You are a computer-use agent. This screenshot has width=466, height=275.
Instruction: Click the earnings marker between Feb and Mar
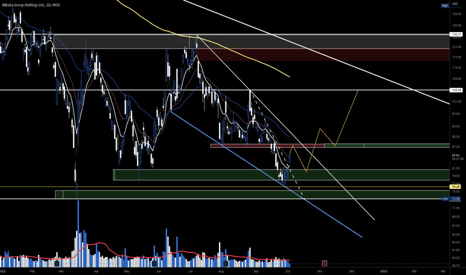coord(57,263)
